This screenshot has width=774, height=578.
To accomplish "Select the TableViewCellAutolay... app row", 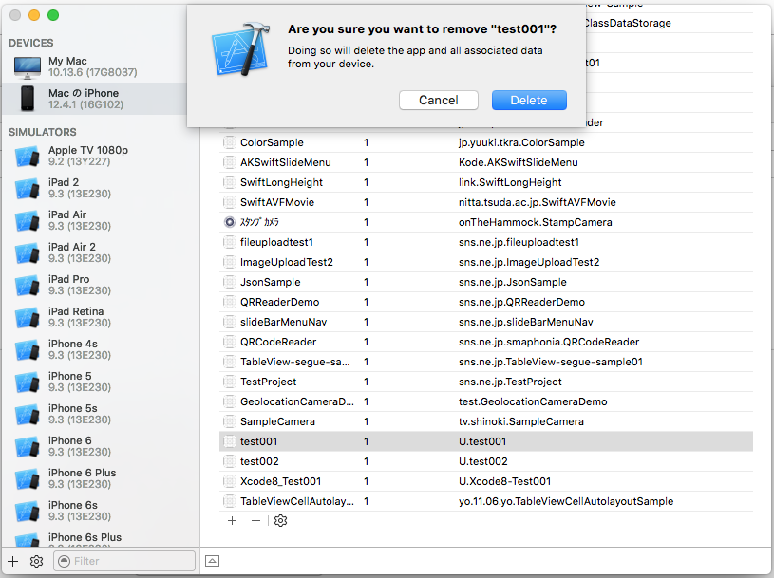I will click(486, 501).
